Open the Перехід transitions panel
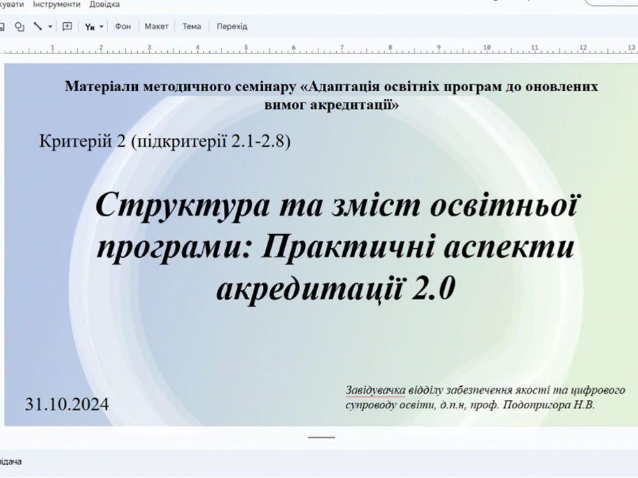 click(232, 26)
